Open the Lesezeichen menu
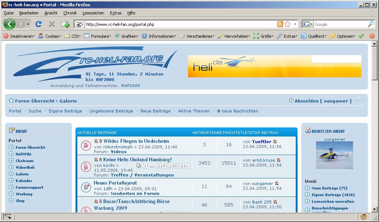 tap(93, 13)
